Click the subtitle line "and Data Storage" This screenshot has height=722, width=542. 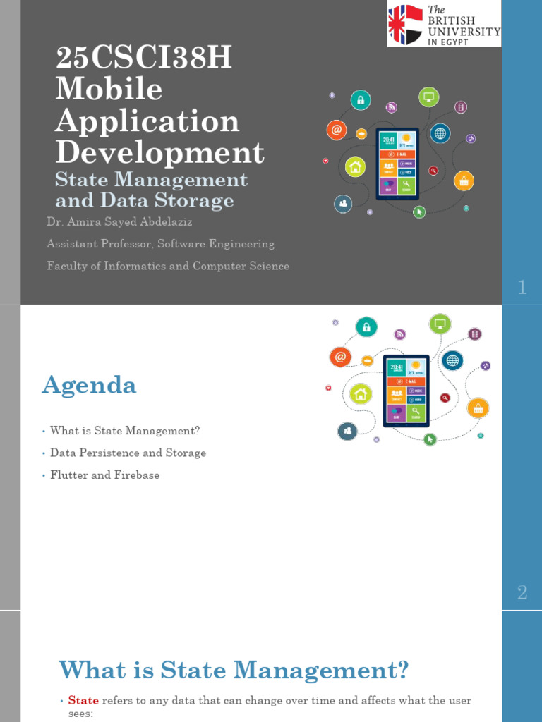[145, 200]
